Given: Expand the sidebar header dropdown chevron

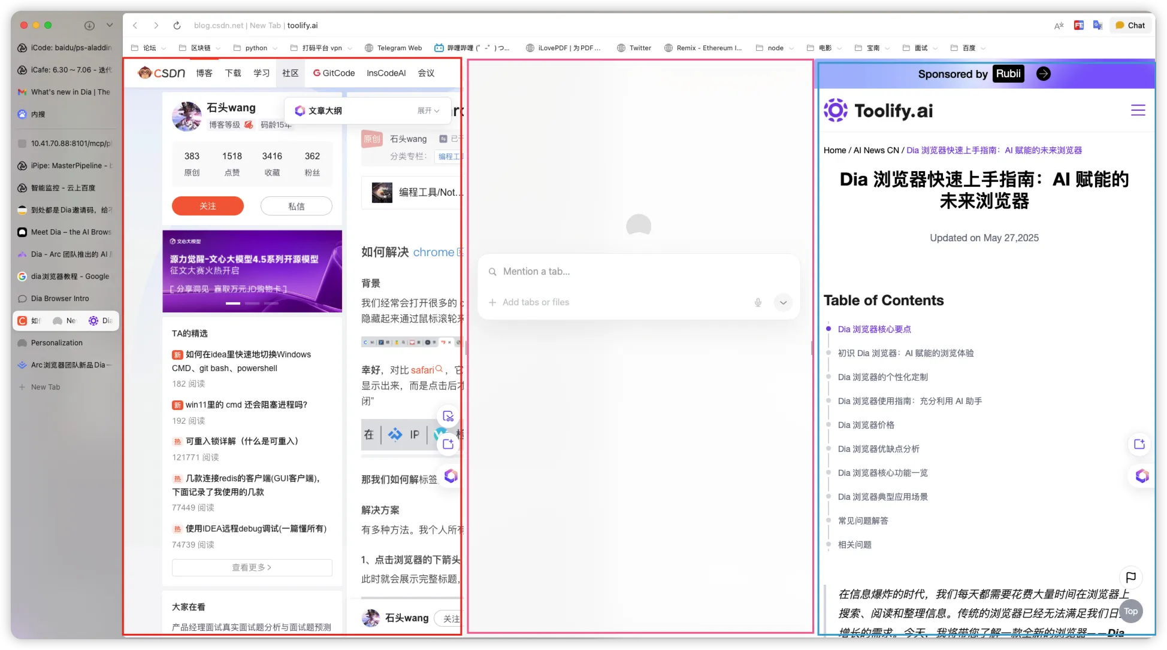Looking at the screenshot, I should (110, 25).
